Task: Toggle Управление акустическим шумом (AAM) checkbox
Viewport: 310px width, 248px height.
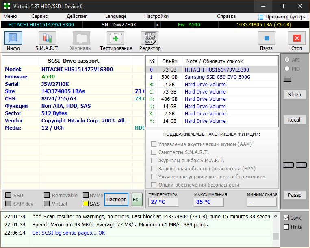Action: [154, 144]
